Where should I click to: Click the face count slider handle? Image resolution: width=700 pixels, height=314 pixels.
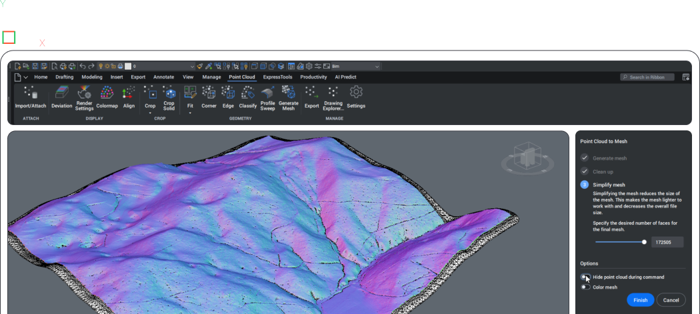(x=644, y=242)
